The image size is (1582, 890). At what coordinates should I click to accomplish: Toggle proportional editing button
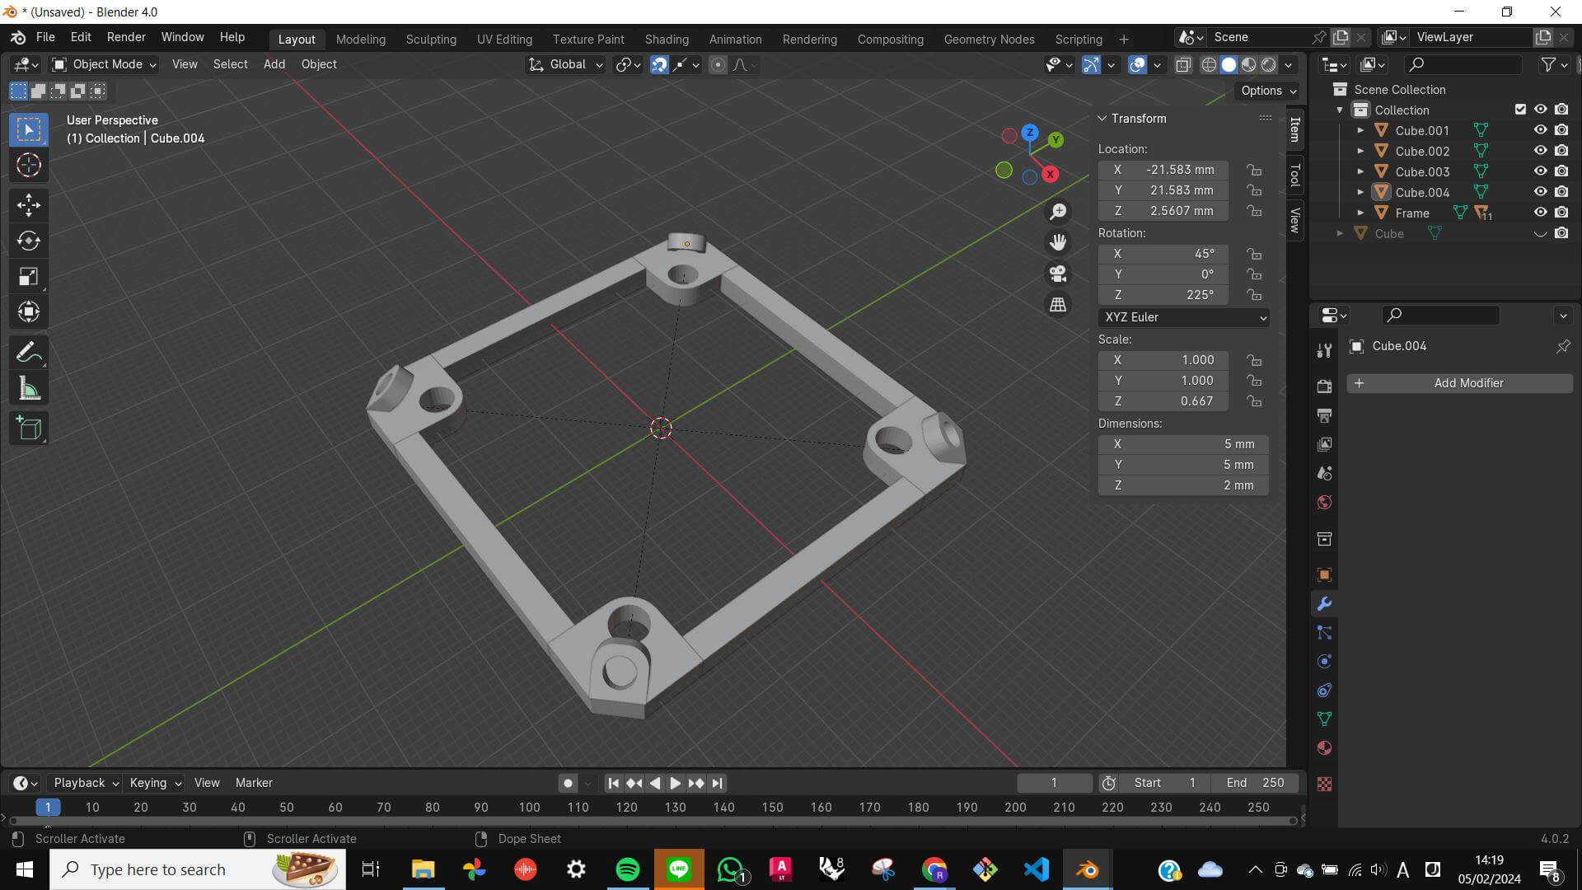coord(718,64)
